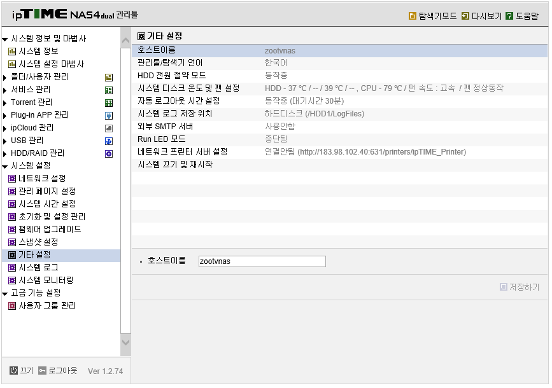Open 시스템 모니터링 in sidebar
Viewport: 552px width, 388px height.
tap(46, 280)
